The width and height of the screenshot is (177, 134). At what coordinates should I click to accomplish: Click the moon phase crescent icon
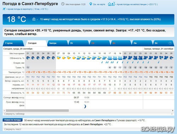(85, 106)
